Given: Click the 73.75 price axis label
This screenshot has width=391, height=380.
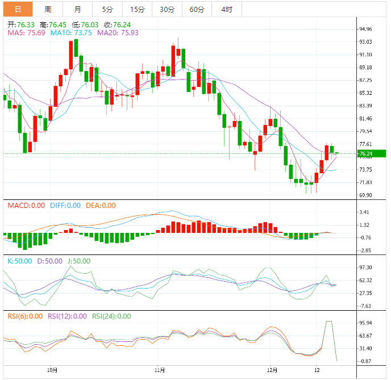Looking at the screenshot, I should click(x=365, y=170).
